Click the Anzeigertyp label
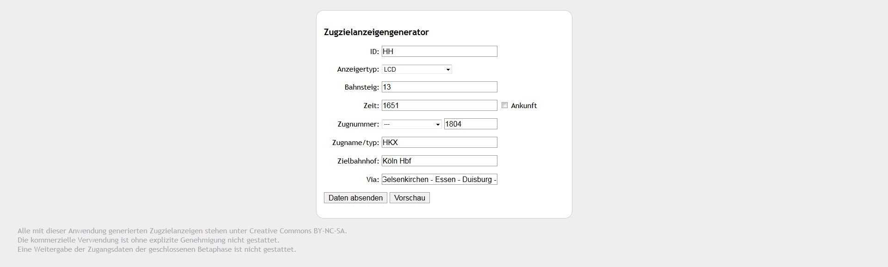This screenshot has height=267, width=888. coord(358,70)
